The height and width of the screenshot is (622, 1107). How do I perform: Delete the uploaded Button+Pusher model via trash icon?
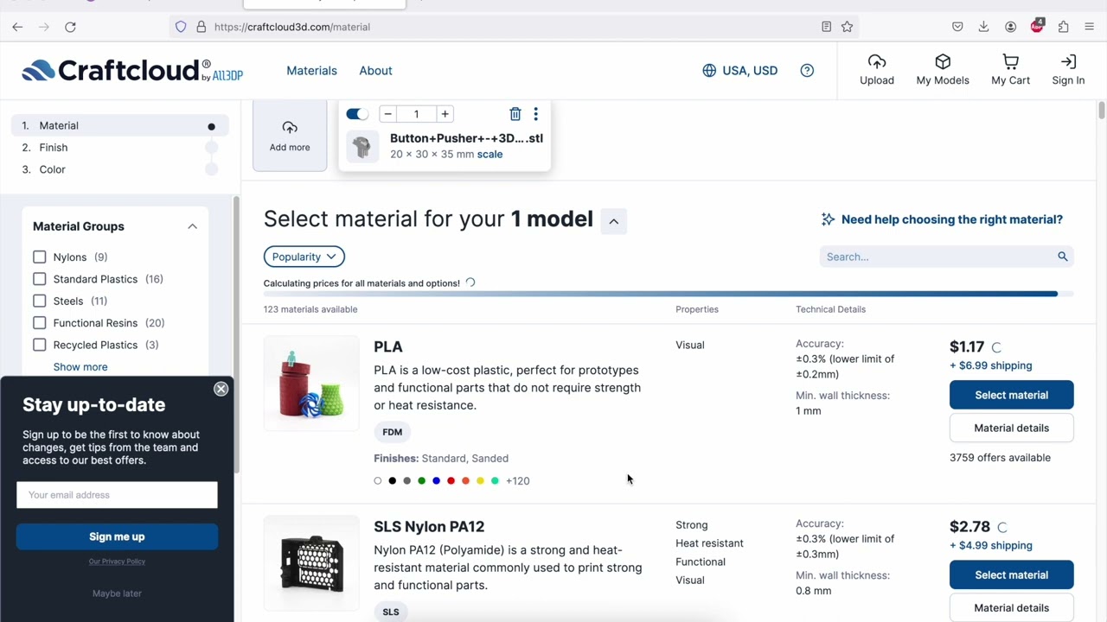(515, 114)
